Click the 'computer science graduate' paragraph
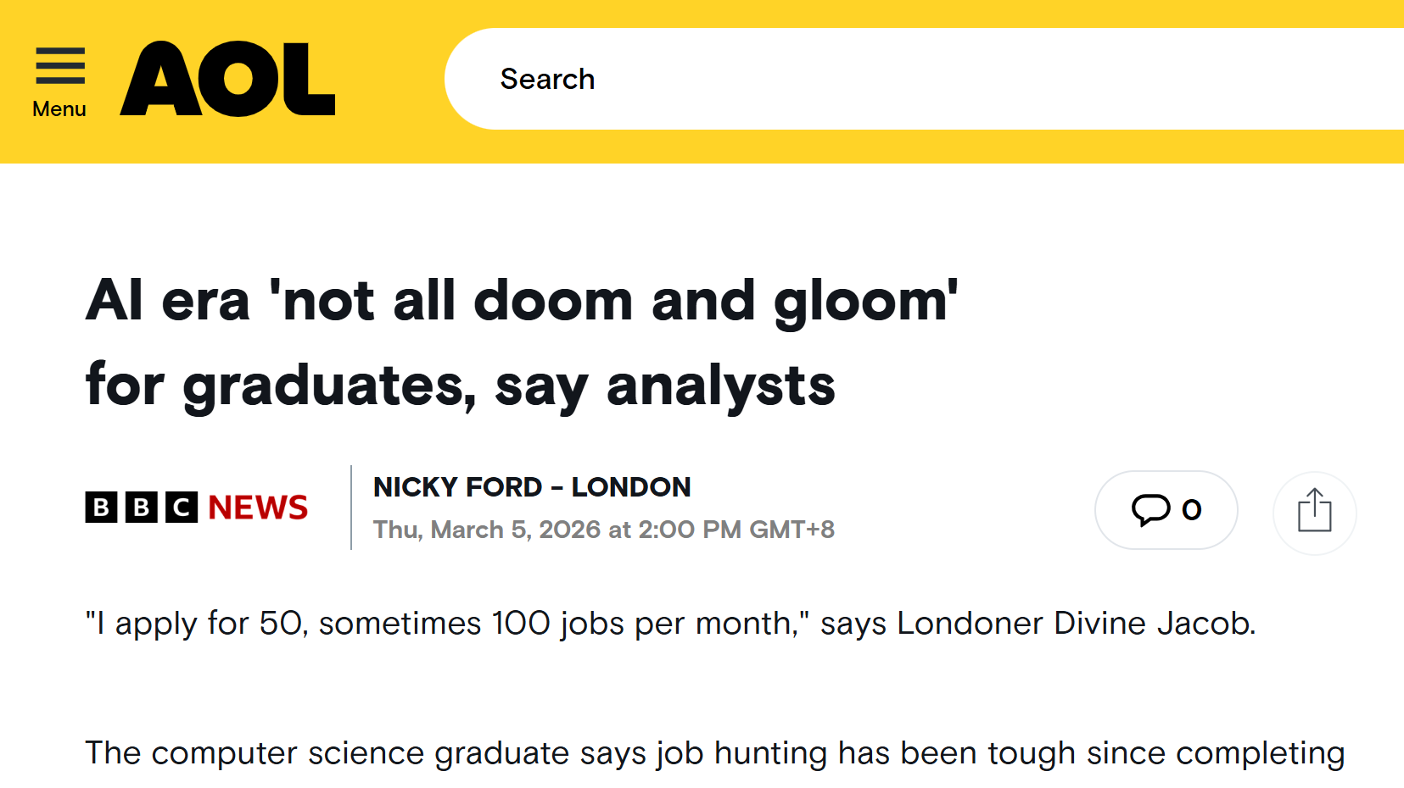 click(x=714, y=753)
